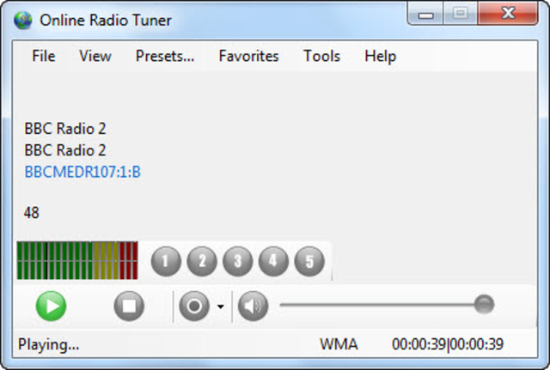Open the File menu
This screenshot has width=550, height=370.
click(44, 56)
